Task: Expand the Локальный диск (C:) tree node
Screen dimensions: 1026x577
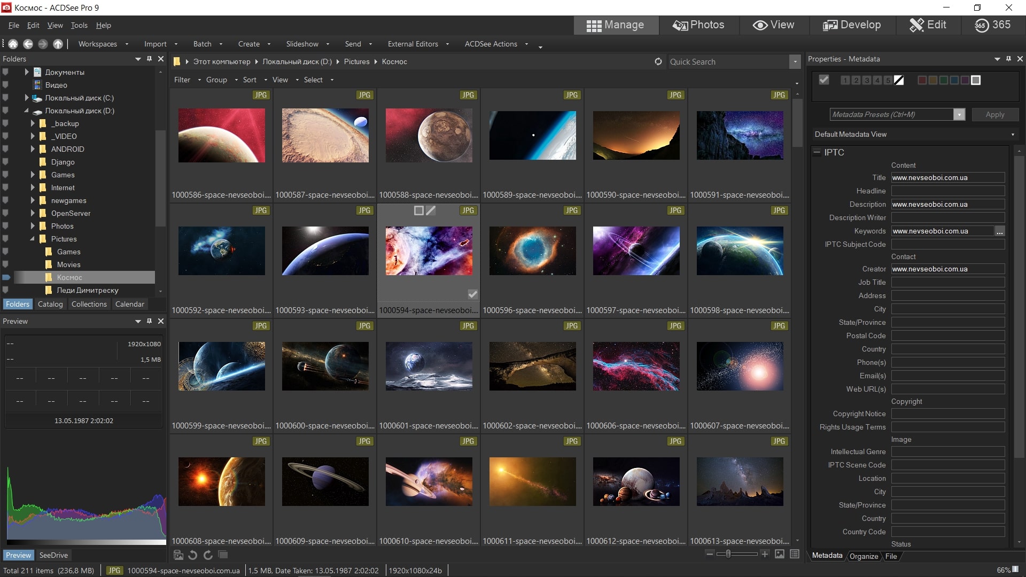Action: tap(26, 98)
